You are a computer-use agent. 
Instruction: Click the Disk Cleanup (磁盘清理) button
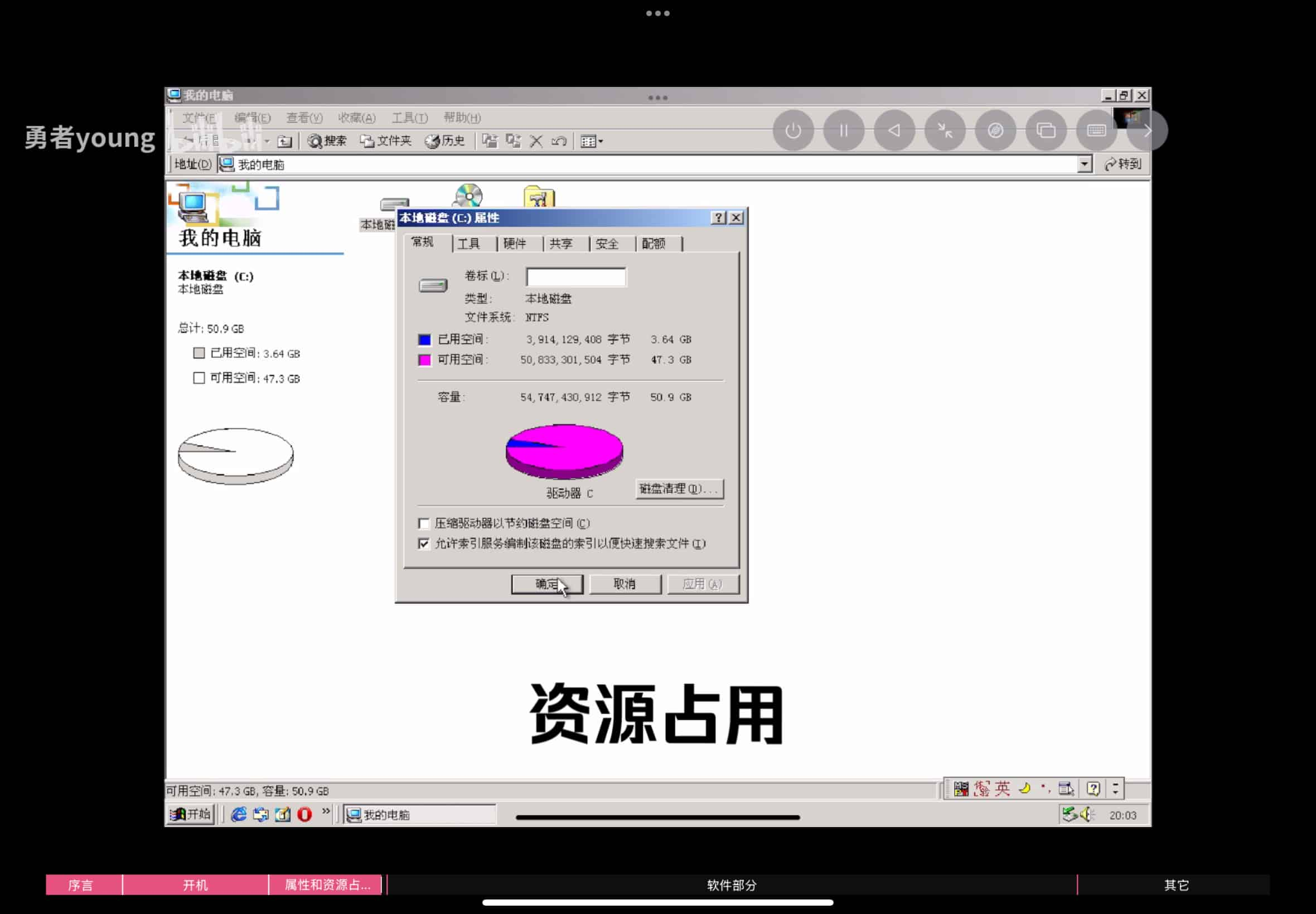click(679, 489)
